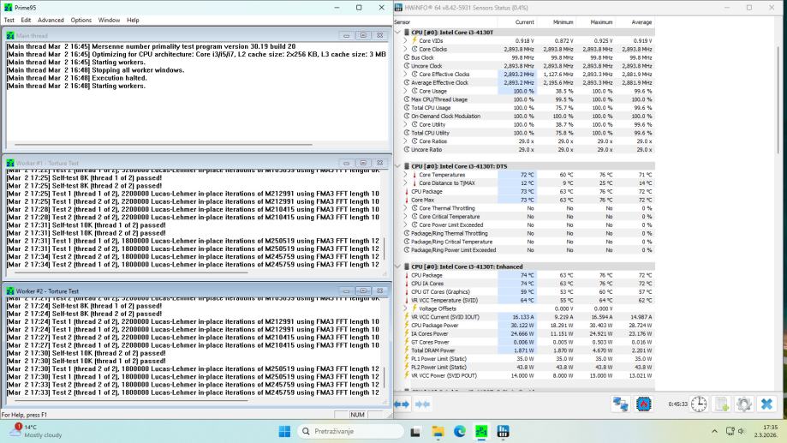Open Microsoft Edge from the taskbar
This screenshot has height=443, width=787.
(x=460, y=431)
